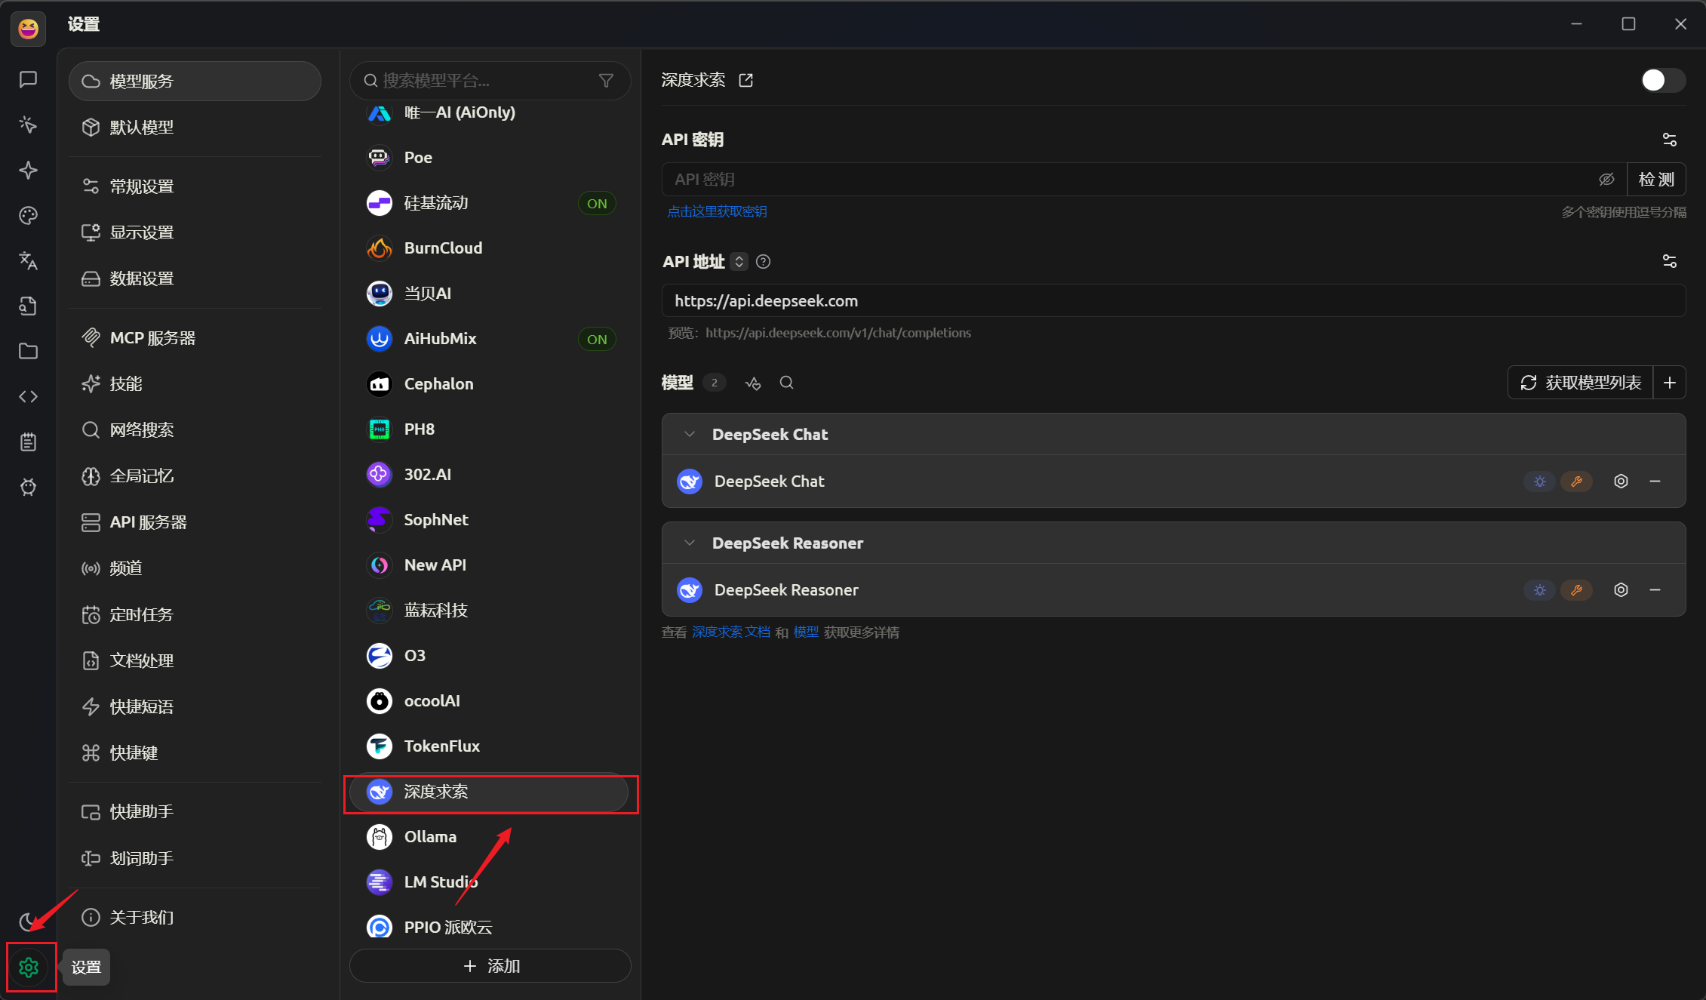Click the API address field with deepseek URL
This screenshot has width=1706, height=1000.
click(1173, 301)
